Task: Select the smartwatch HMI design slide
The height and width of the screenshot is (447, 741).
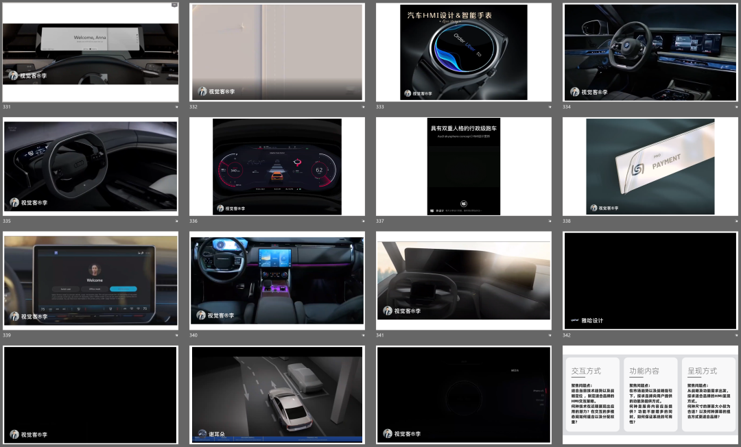Action: pyautogui.click(x=464, y=53)
